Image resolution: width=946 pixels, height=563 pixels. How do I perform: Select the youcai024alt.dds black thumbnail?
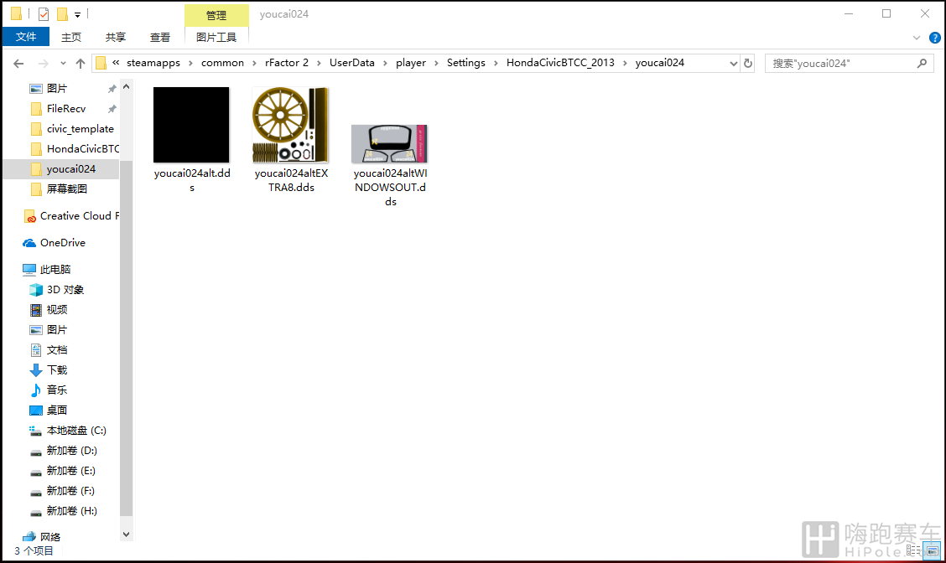(191, 125)
